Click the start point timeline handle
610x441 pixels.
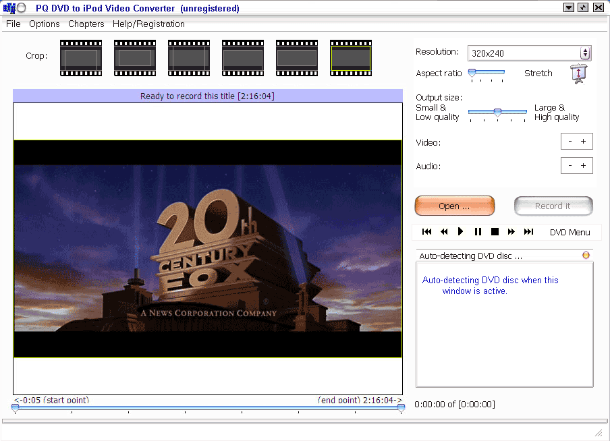[15, 407]
